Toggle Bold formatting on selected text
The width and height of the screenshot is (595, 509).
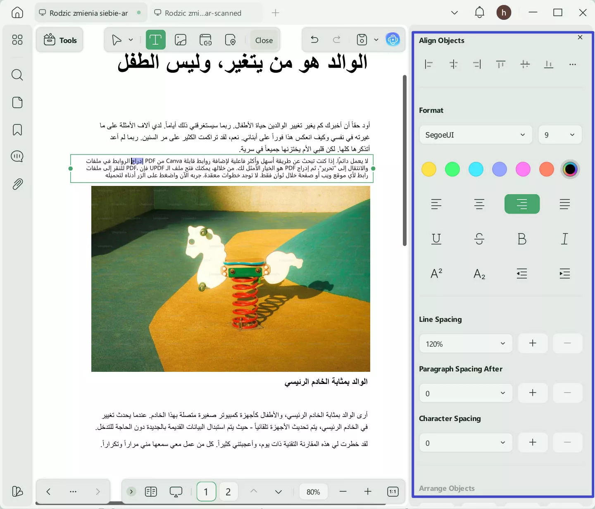pos(522,239)
